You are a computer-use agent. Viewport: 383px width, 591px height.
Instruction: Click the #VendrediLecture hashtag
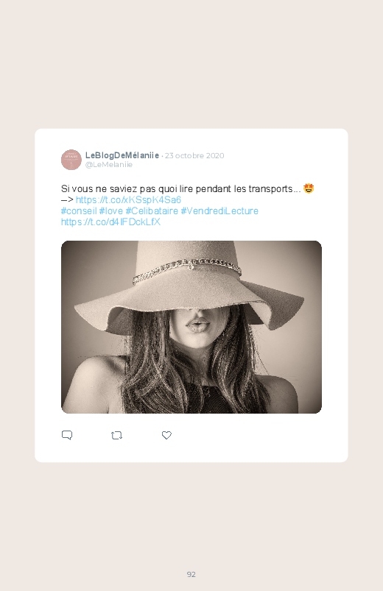point(219,210)
